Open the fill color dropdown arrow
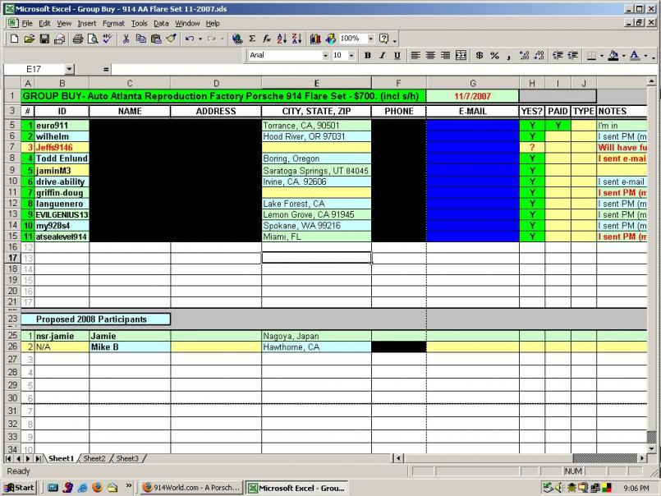This screenshot has height=496, width=661. coord(622,55)
